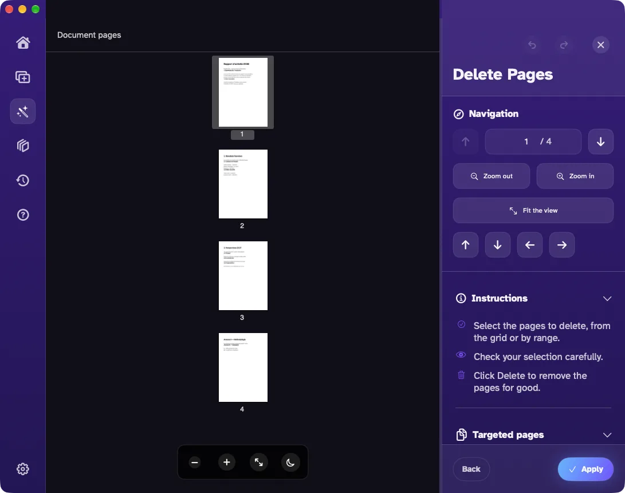Viewport: 625px width, 493px height.
Task: Open the history clock icon
Action: pyautogui.click(x=23, y=180)
